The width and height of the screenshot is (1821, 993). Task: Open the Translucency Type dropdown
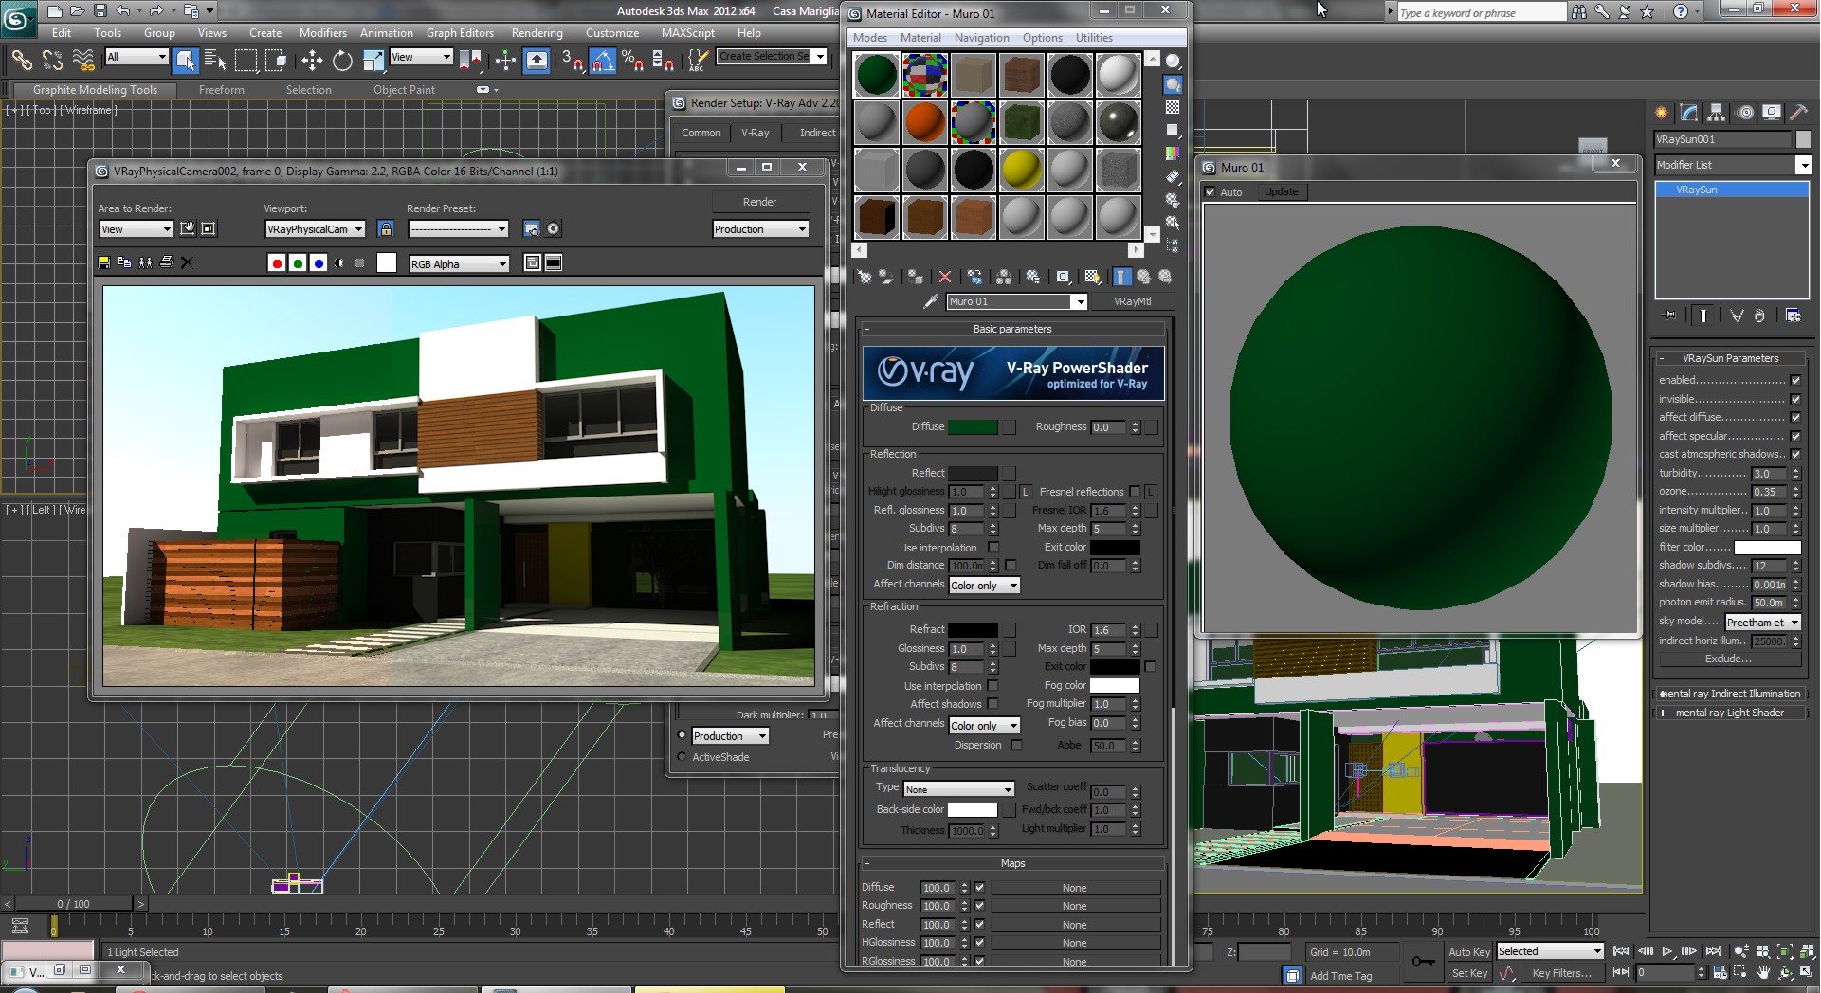[958, 789]
